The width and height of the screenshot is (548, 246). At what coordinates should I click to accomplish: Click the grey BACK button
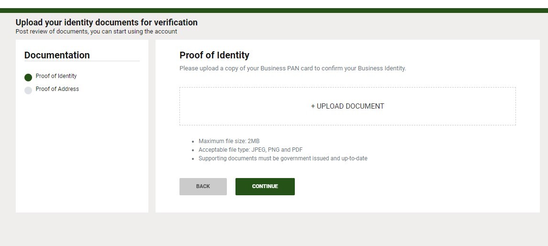coord(203,187)
